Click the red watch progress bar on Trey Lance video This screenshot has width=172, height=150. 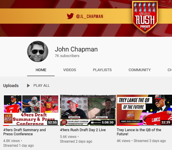128,125
